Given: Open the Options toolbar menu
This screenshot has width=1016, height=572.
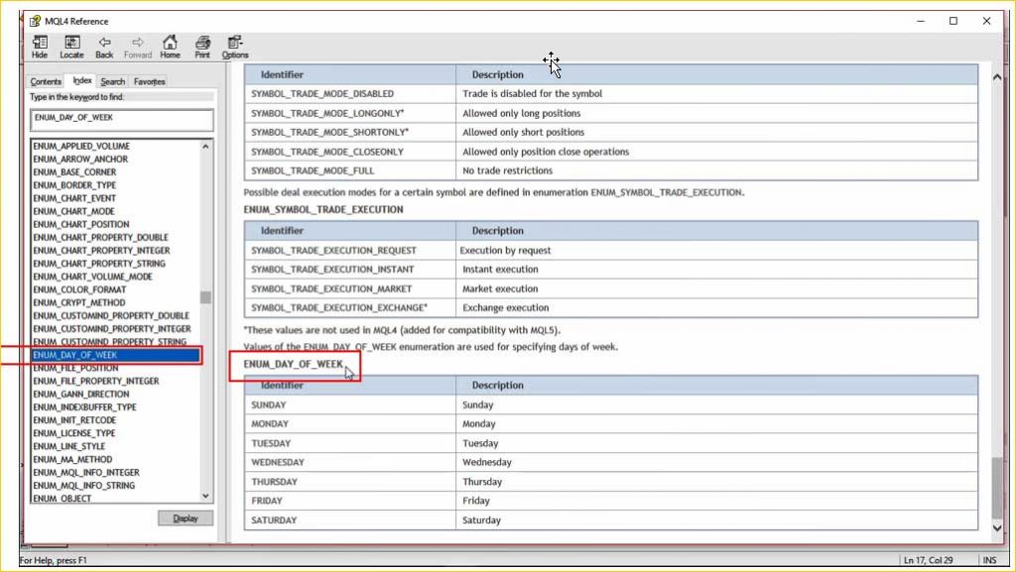Looking at the screenshot, I should click(234, 48).
